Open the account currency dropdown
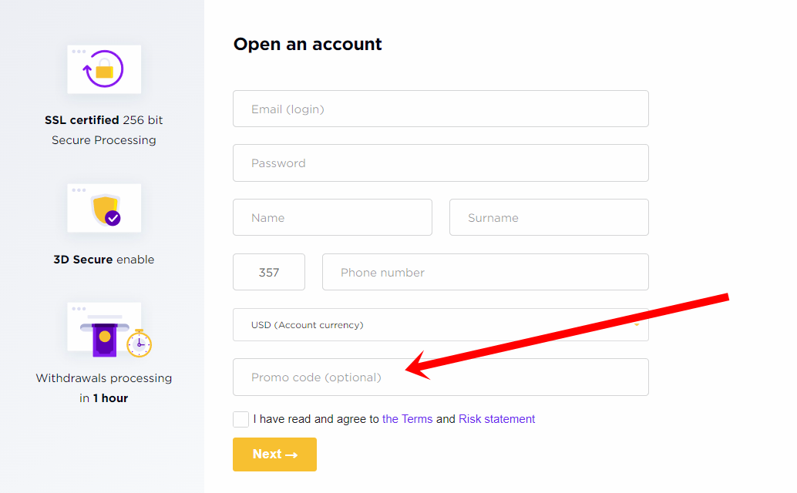 (440, 324)
